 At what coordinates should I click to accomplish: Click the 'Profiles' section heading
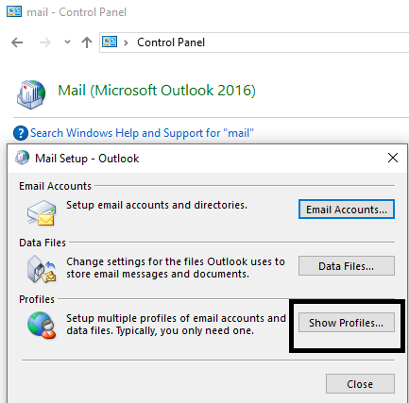(37, 299)
